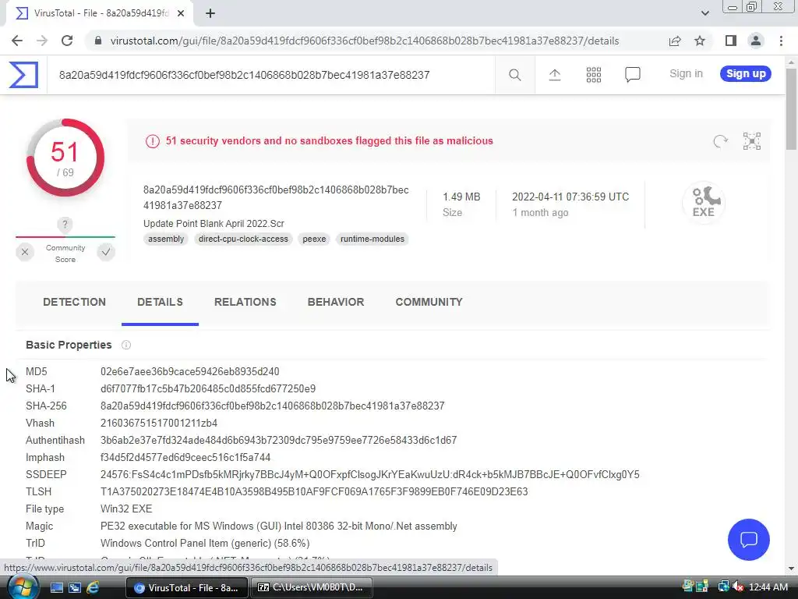Click the 2022-04-11 07:36:59 UTC timestamp
The width and height of the screenshot is (798, 599).
(570, 197)
